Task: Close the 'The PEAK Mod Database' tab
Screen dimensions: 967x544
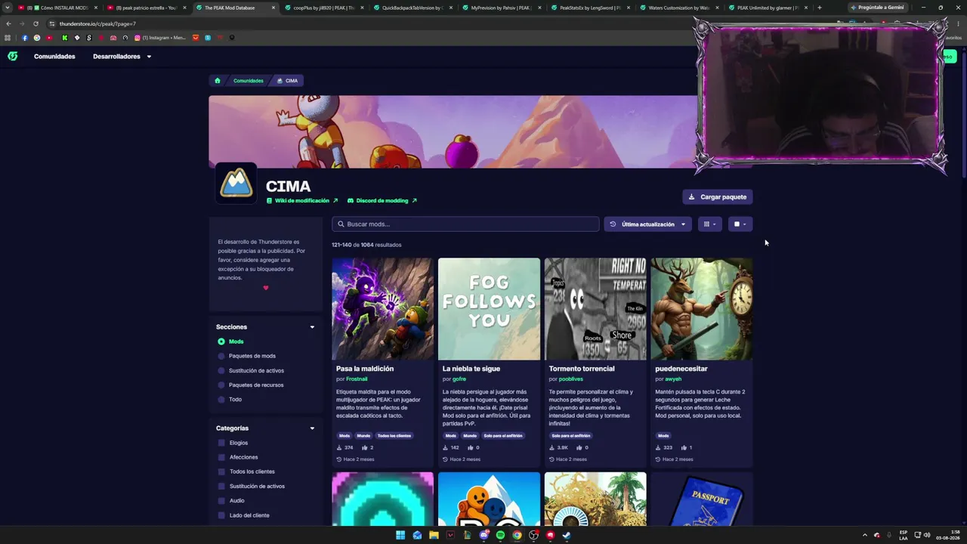Action: (273, 8)
